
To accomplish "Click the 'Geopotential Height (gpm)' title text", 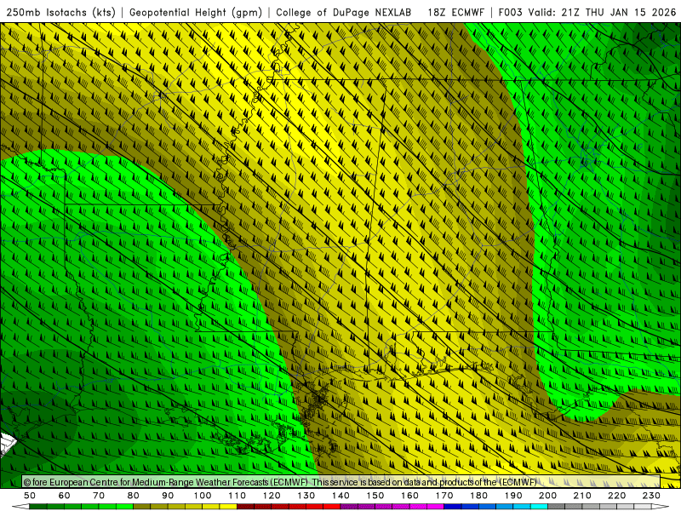I will point(196,12).
